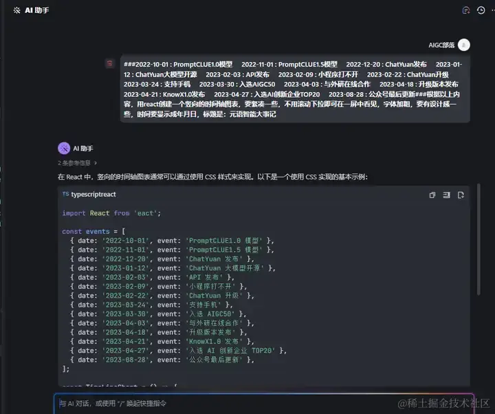Click the '2023-01-12' date string
The height and width of the screenshot is (414, 495).
tap(125, 268)
